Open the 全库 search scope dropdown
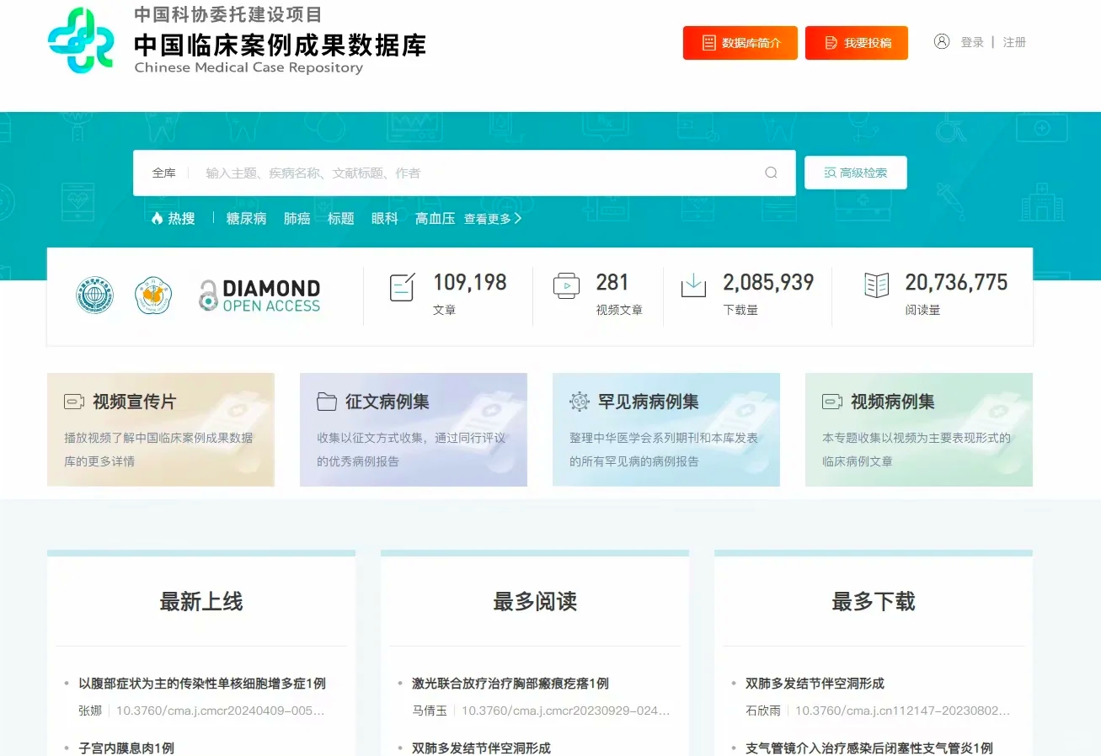Screen dimensions: 1101x756 pos(165,173)
